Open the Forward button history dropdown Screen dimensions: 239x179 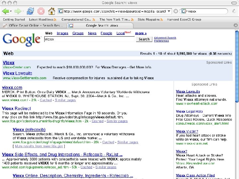click(x=23, y=11)
